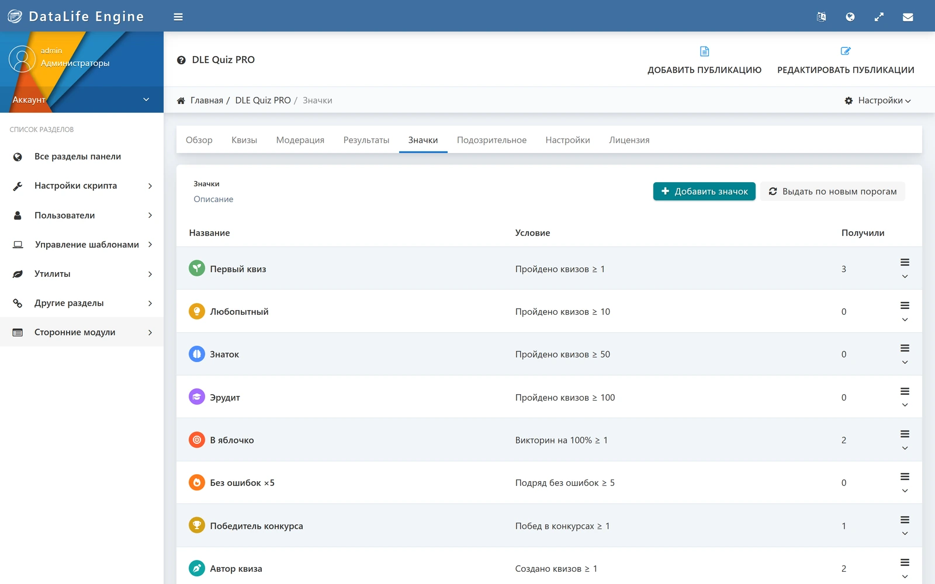Open Все разделы панели in sidebar
This screenshot has width=935, height=584.
82,157
